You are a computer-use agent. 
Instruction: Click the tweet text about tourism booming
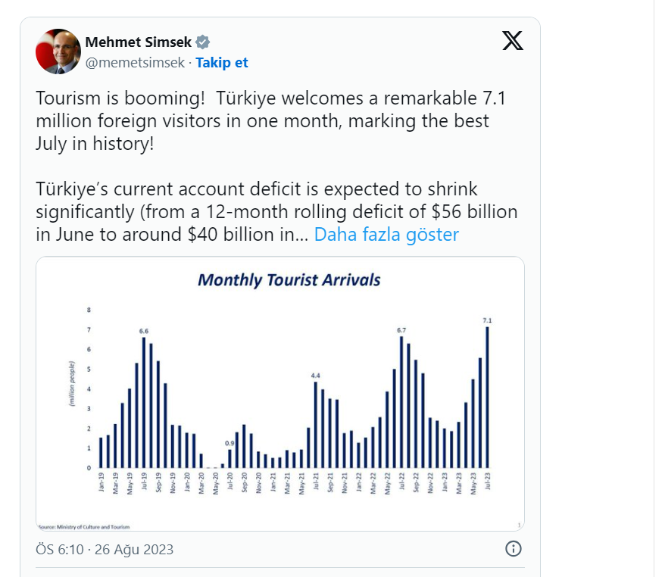[x=270, y=121]
